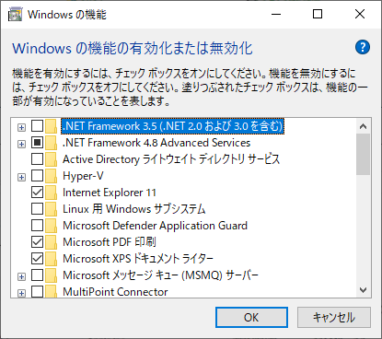Viewport: 382px width, 339px height.
Task: Uncheck the Internet Explorer 11 checkbox
Action: (x=38, y=193)
